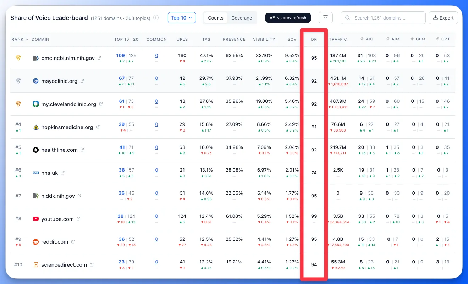Open the info icon next to domain count
Viewport: 468px width, 284px height.
point(156,18)
